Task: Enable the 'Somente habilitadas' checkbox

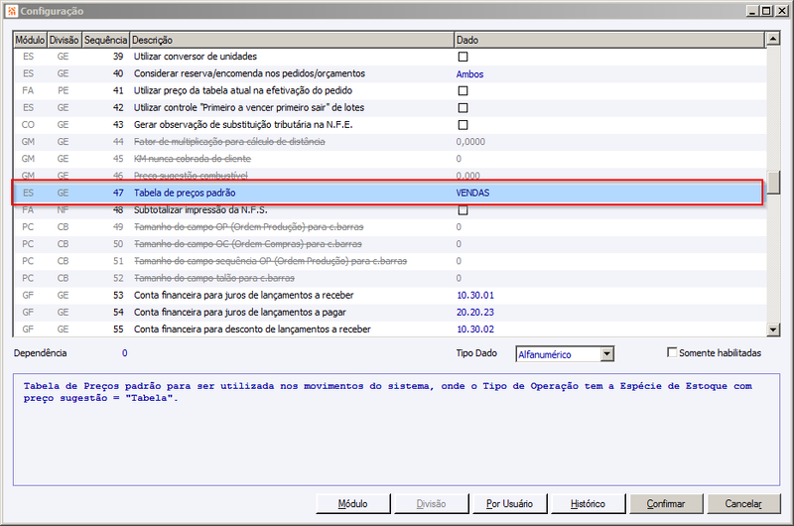Action: pos(672,352)
